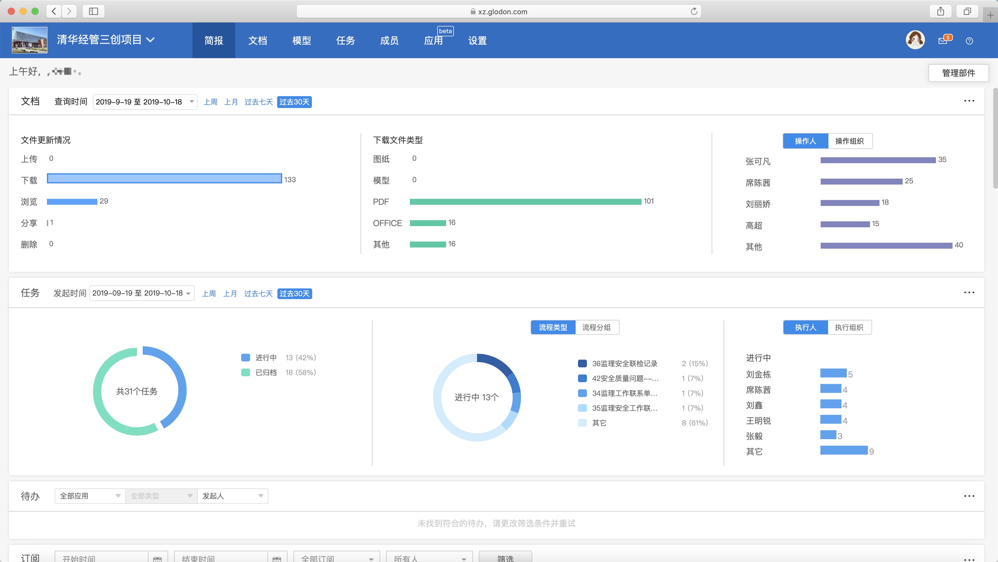Open the 设置 tab
The width and height of the screenshot is (998, 562).
coord(477,40)
